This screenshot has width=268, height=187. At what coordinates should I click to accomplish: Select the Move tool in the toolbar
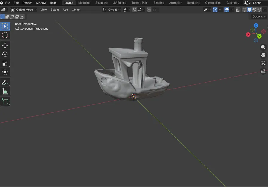point(5,45)
